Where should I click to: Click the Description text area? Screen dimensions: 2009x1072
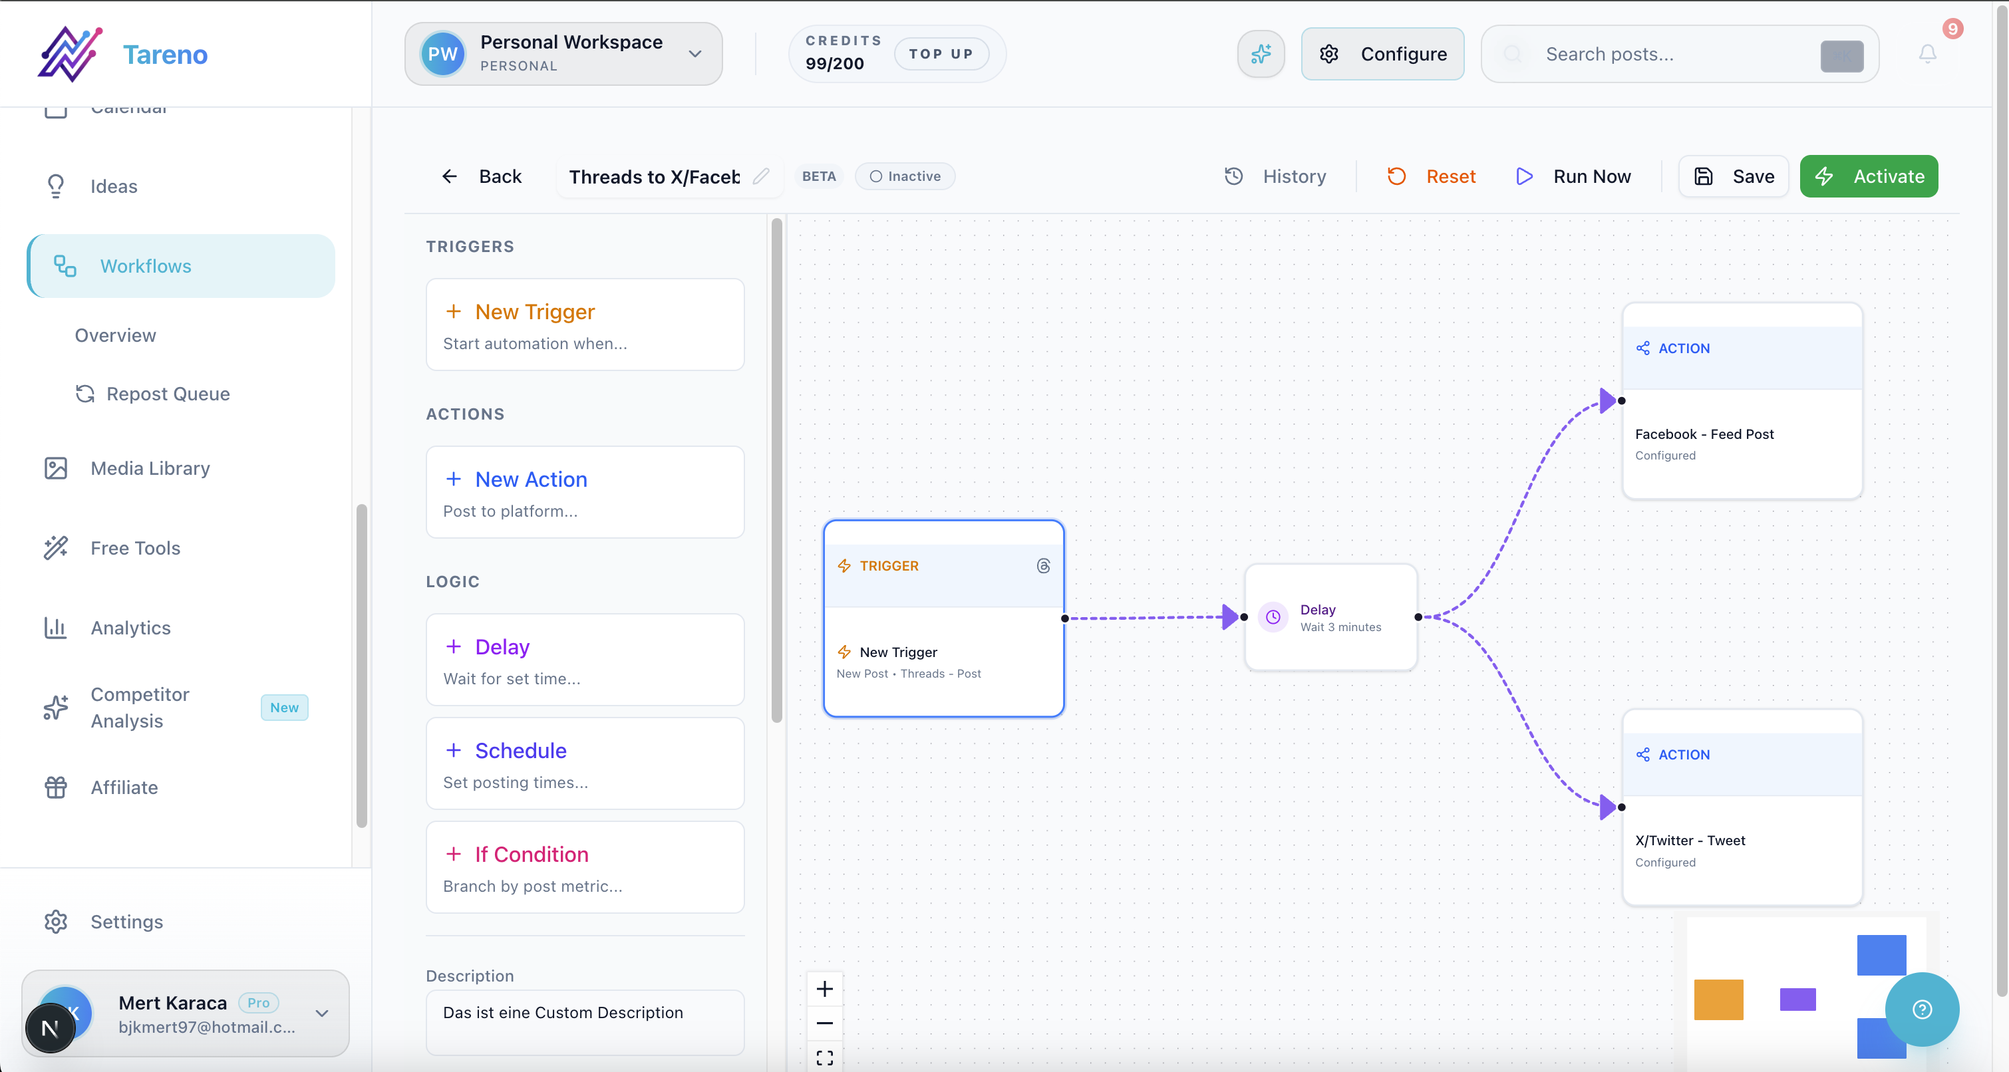coord(585,1022)
